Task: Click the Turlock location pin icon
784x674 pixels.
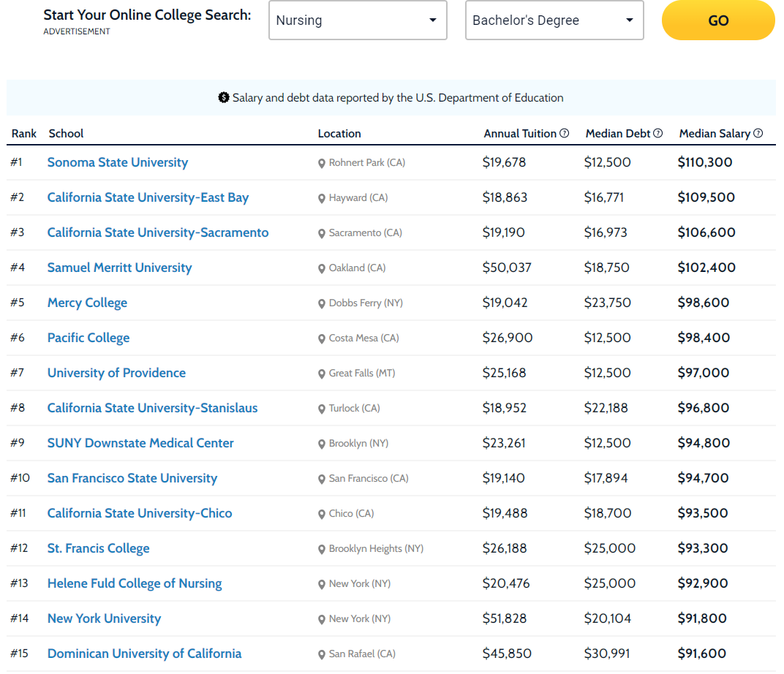Action: point(322,409)
